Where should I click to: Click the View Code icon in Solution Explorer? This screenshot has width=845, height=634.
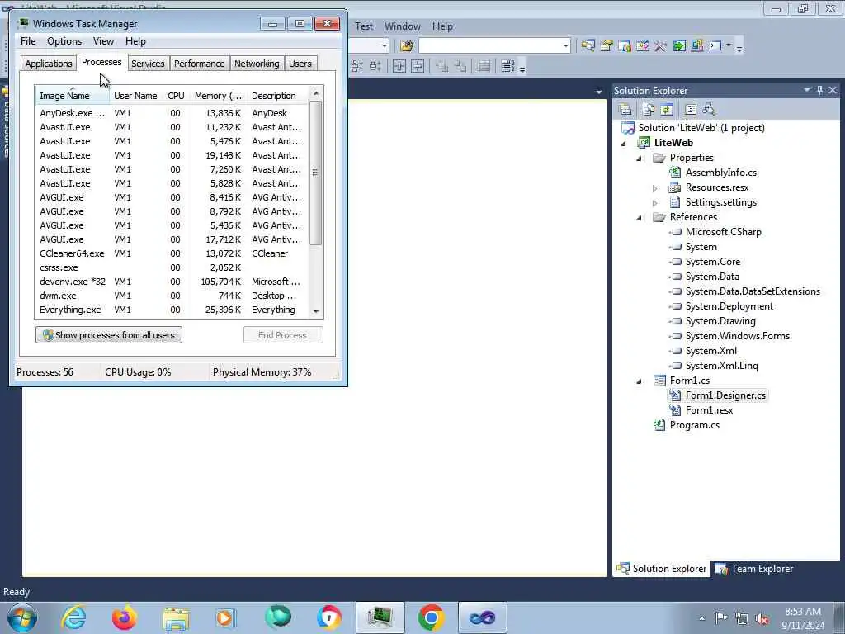(x=691, y=110)
